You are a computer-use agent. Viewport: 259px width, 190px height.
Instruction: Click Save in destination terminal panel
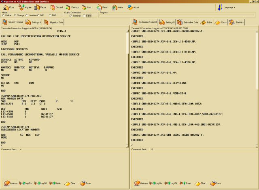click(216, 183)
